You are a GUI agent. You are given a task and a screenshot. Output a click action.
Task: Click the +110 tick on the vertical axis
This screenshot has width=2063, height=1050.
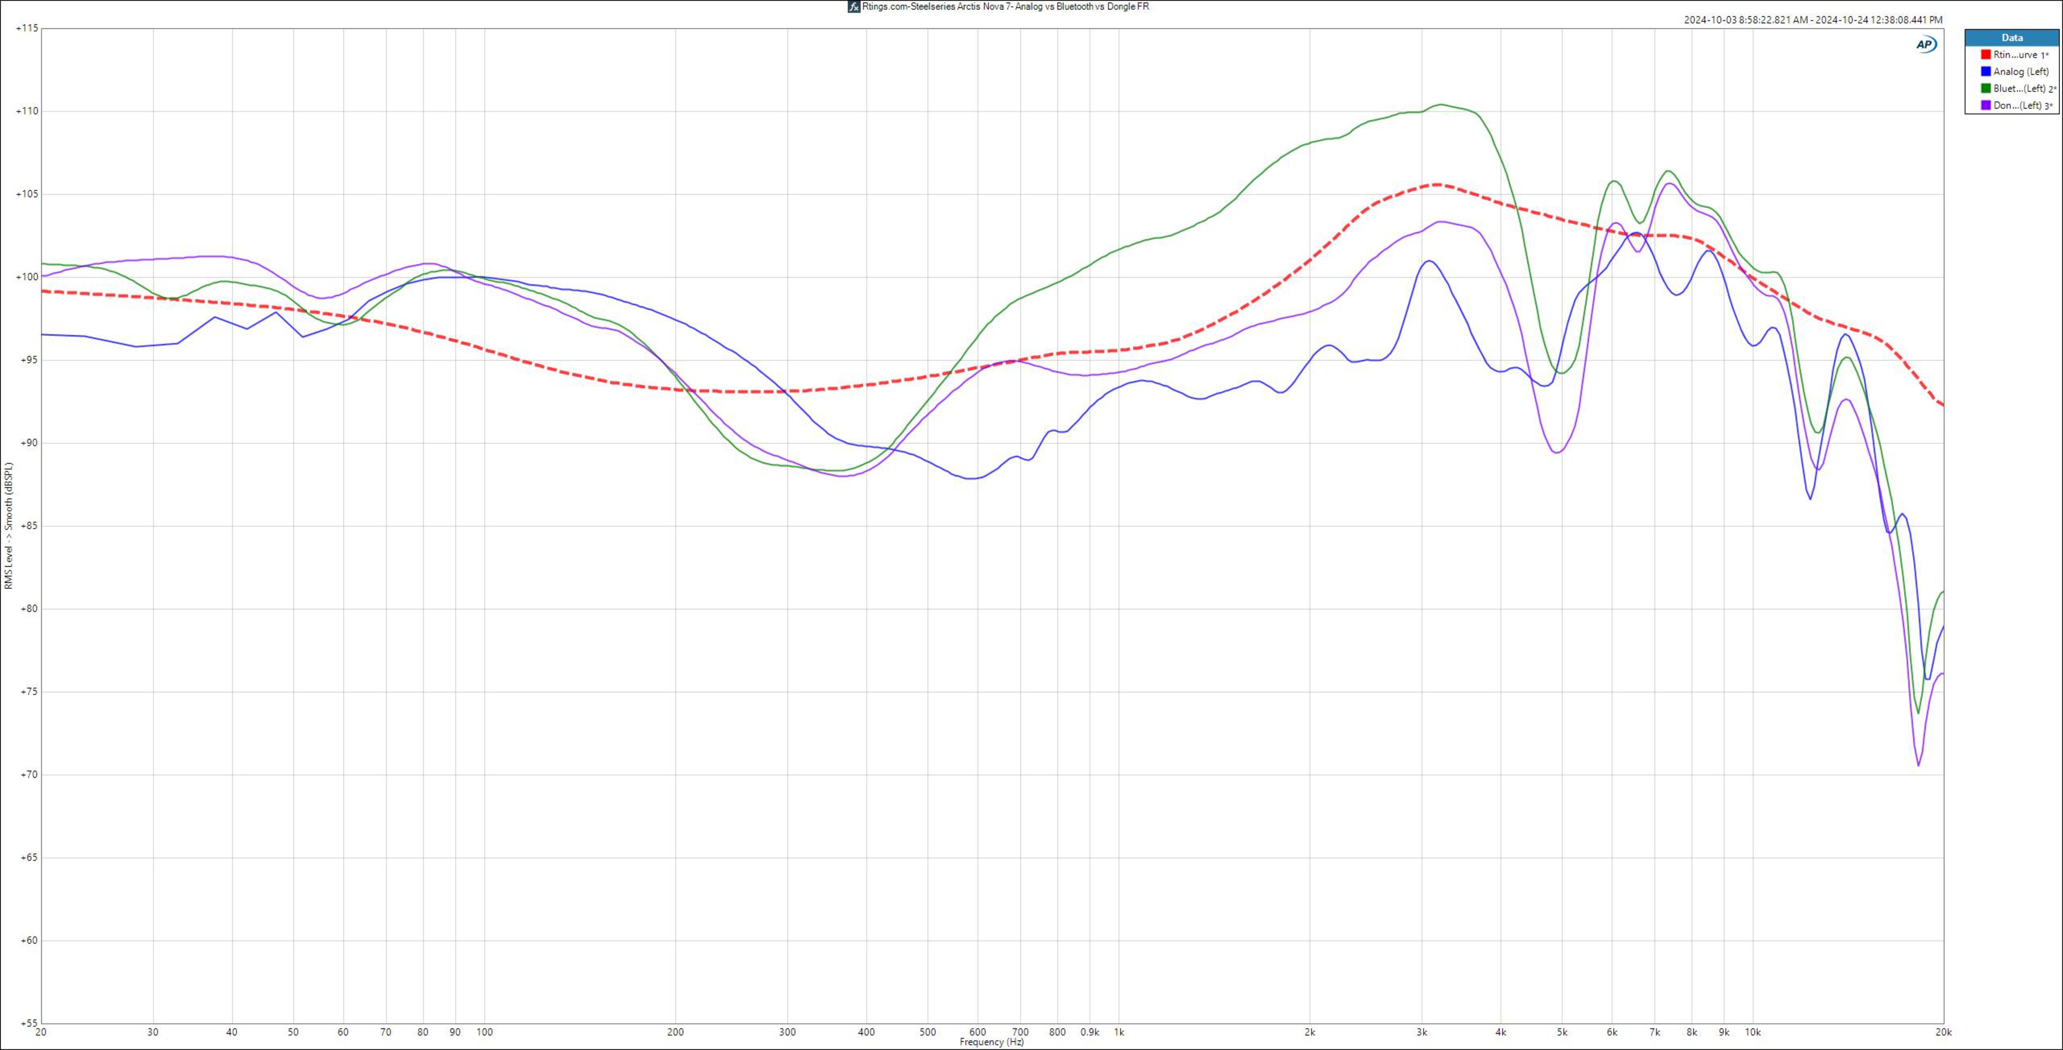(26, 111)
